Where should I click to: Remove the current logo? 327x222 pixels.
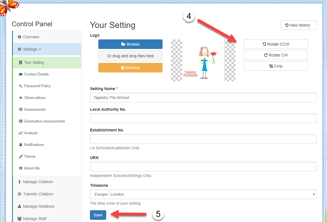pos(130,68)
